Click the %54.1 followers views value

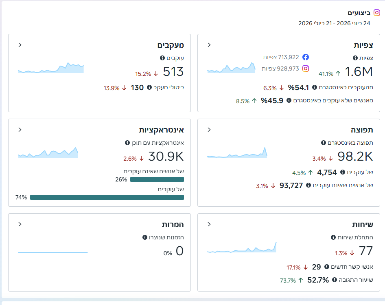coord(298,88)
